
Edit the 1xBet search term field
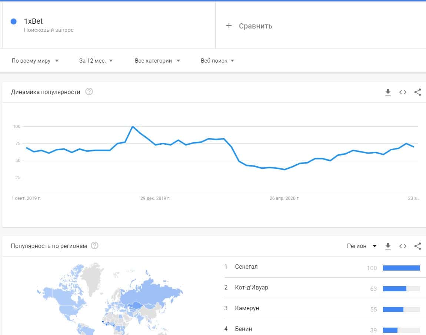pyautogui.click(x=33, y=21)
